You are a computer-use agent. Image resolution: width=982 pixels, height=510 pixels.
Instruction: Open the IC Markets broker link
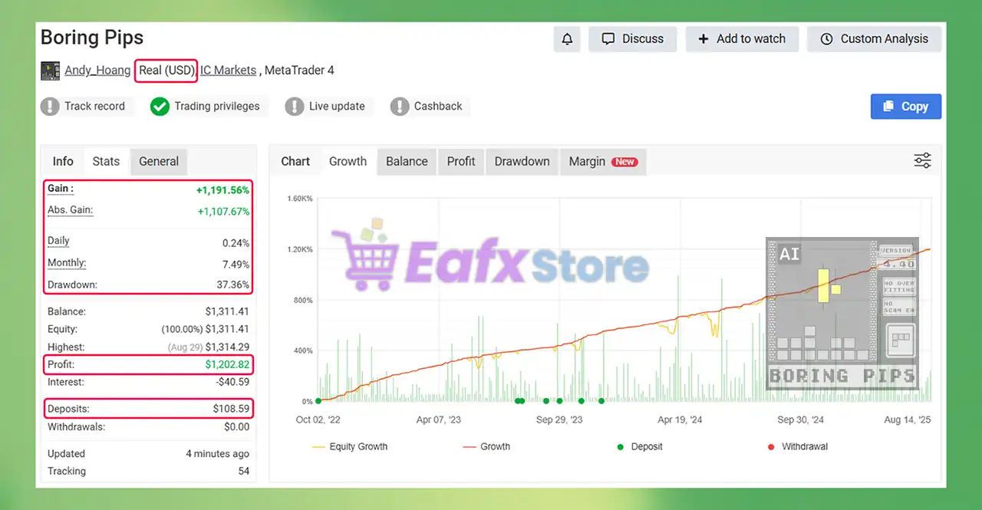point(228,71)
